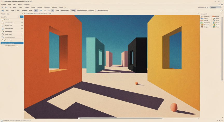Select the Hackoce thumbnail entry

[217, 25]
